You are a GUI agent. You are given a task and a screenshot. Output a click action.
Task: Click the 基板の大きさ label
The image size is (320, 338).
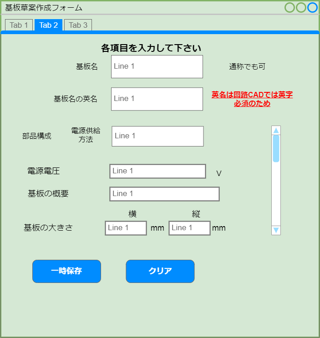pyautogui.click(x=48, y=227)
